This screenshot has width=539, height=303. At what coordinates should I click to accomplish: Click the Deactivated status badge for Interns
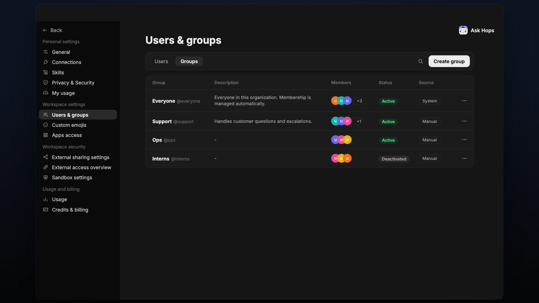pyautogui.click(x=394, y=159)
